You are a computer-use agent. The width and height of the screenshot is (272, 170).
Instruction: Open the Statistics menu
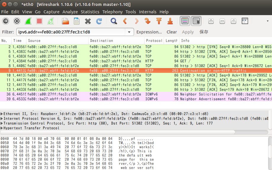tap(90, 12)
